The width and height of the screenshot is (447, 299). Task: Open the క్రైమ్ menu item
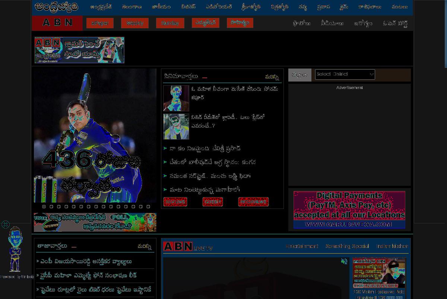(x=344, y=7)
